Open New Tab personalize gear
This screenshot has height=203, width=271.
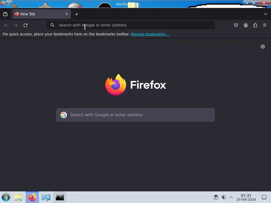[263, 47]
